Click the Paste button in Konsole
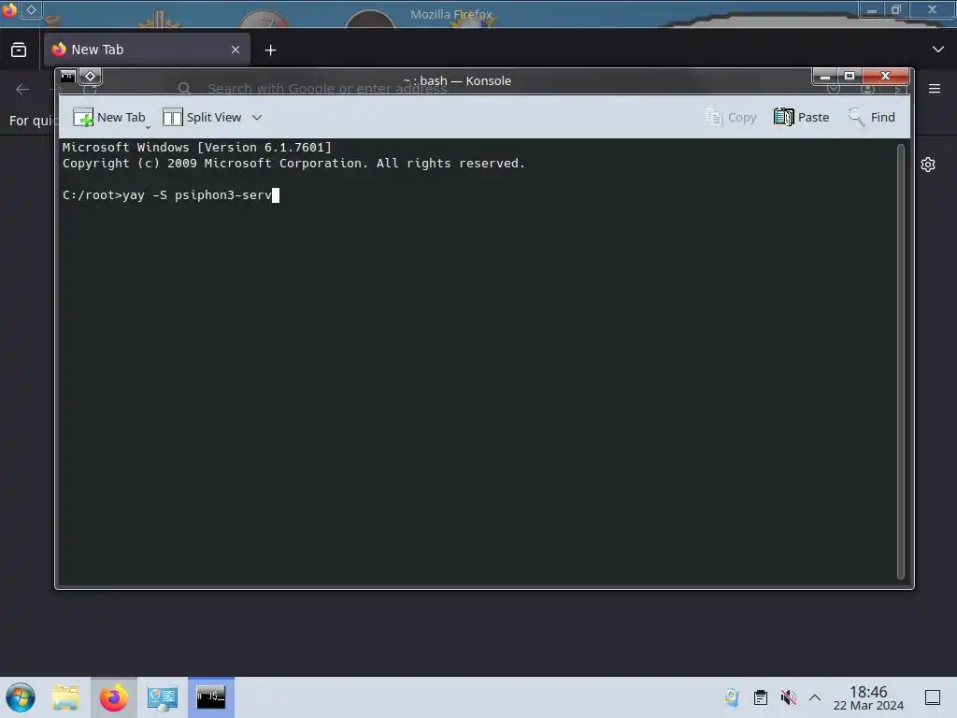957x718 pixels. coord(801,117)
